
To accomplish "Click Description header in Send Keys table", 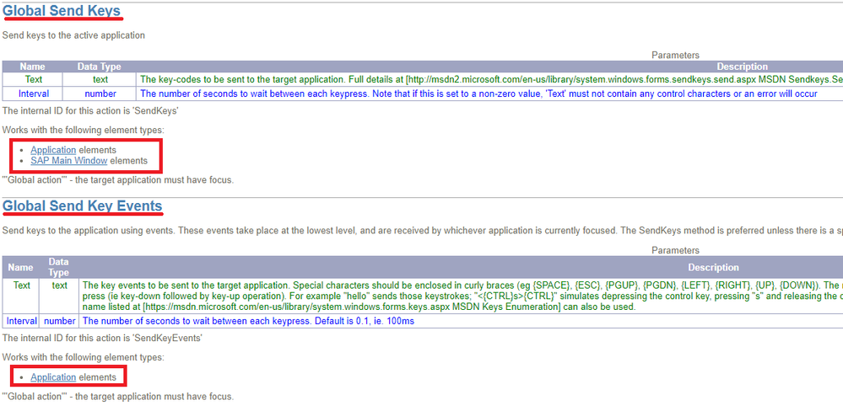I will tap(742, 67).
